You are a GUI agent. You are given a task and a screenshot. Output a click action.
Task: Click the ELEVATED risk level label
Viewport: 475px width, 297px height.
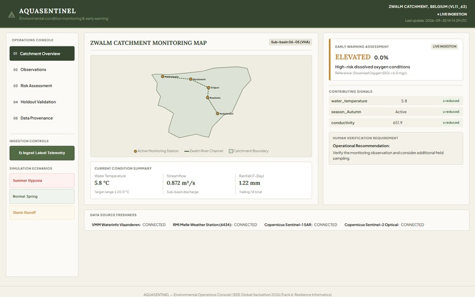(352, 57)
